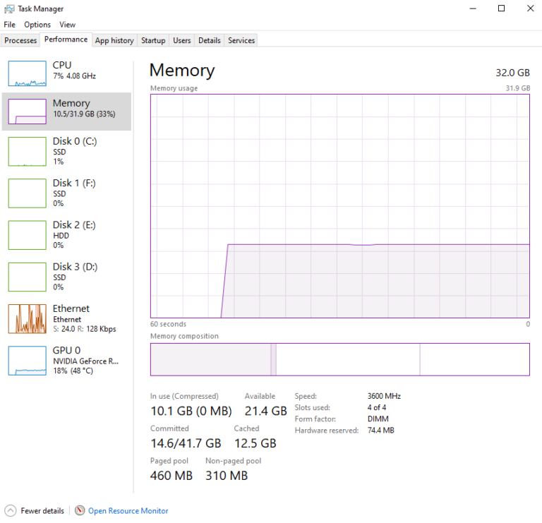Viewport: 542px width, 523px height.
Task: Open the File menu
Action: (x=9, y=25)
